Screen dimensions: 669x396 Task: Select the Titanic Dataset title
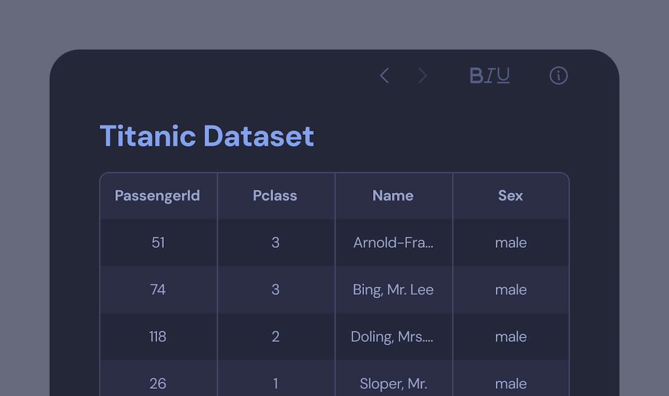coord(207,136)
